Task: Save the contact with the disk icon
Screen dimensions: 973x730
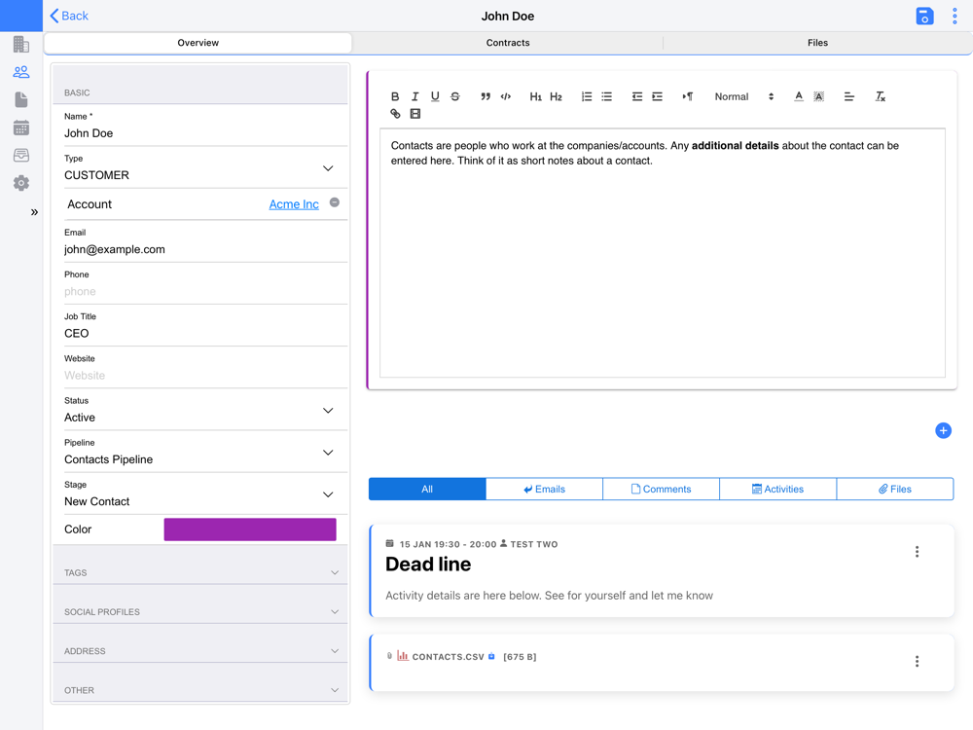Action: point(924,17)
